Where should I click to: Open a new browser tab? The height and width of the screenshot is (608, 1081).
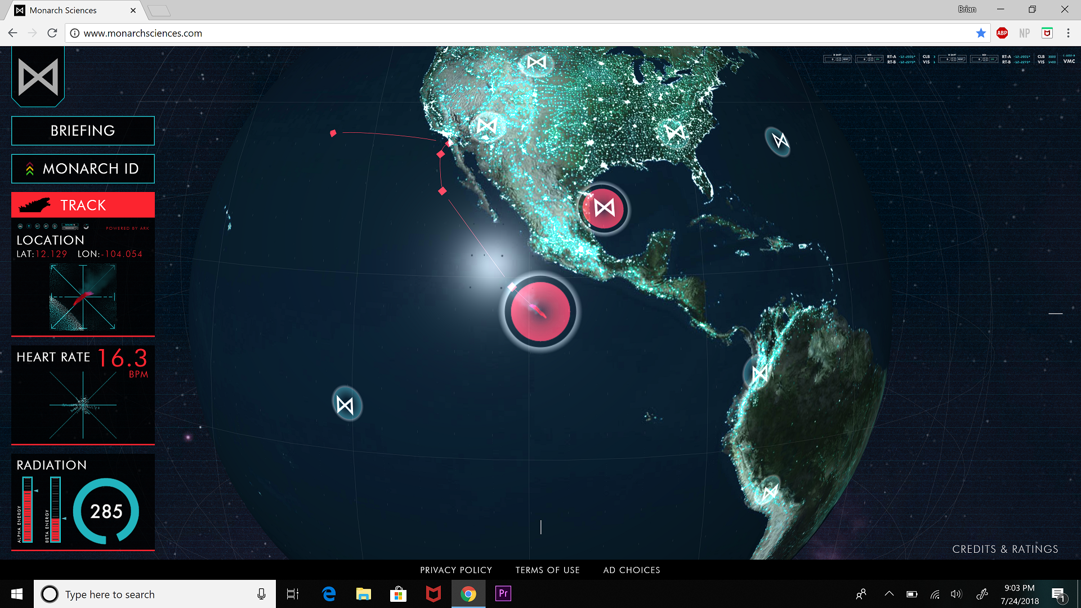pos(159,11)
